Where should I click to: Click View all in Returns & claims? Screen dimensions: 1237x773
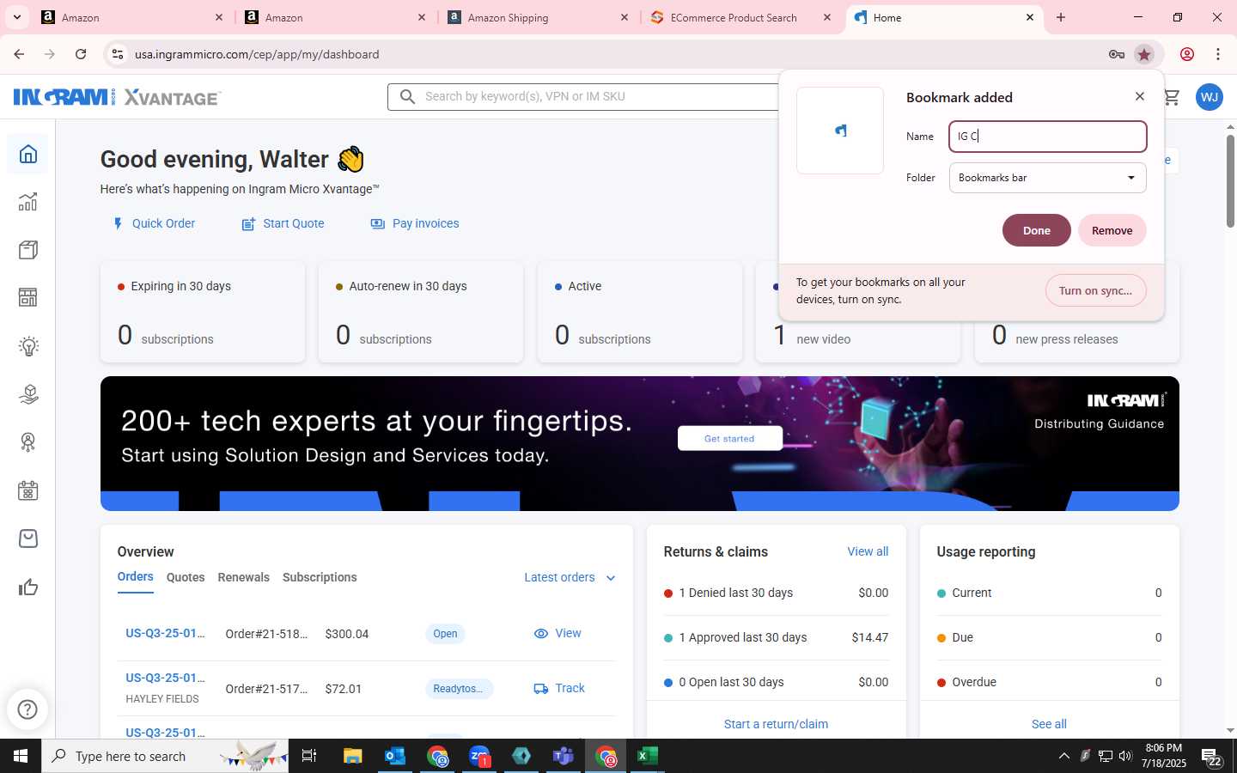[x=868, y=551]
